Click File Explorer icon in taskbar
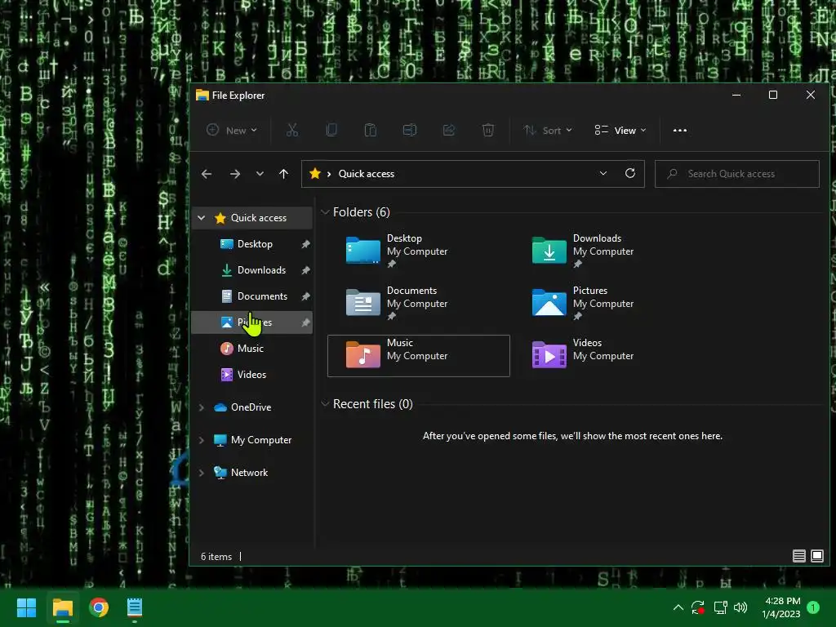This screenshot has width=836, height=627. pos(62,607)
